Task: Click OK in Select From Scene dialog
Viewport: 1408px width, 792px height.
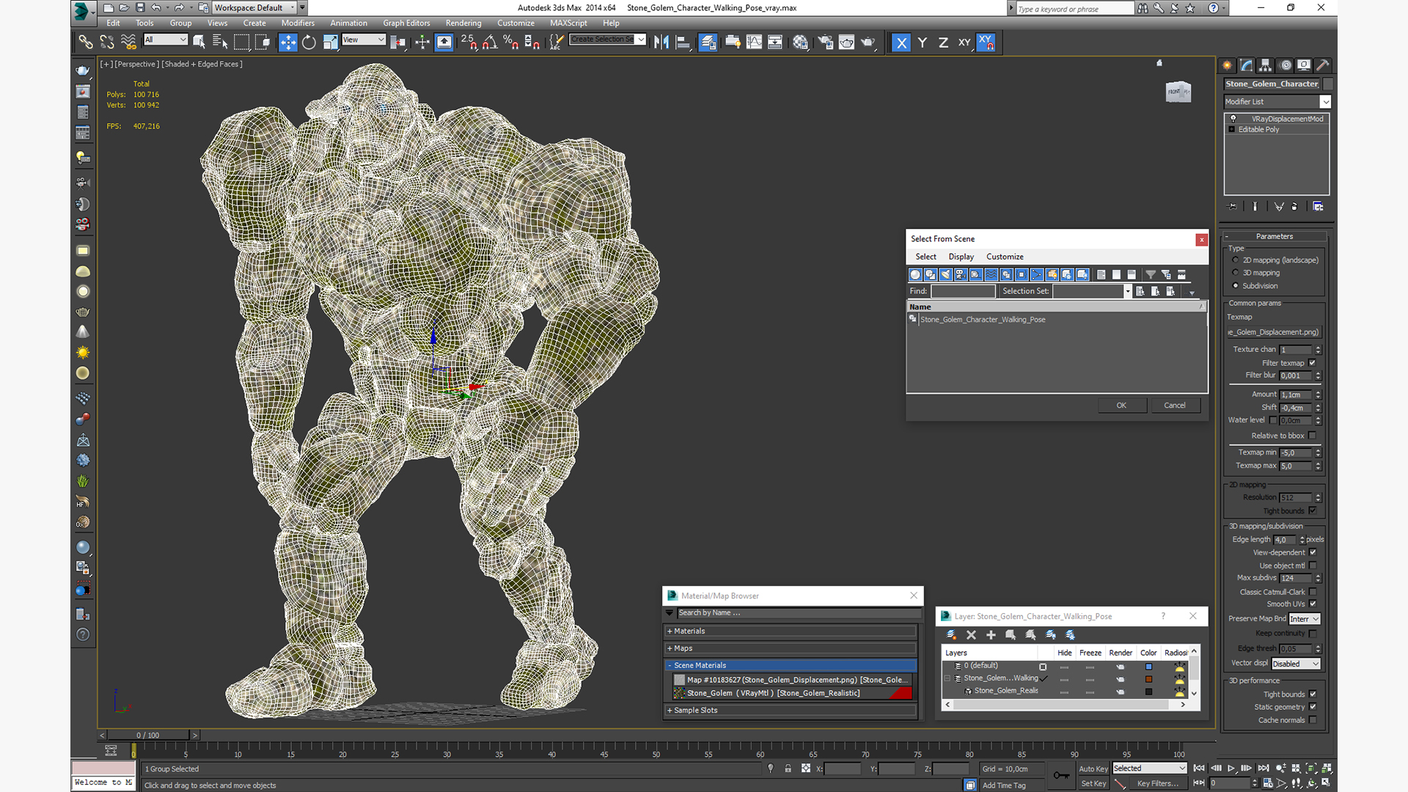Action: tap(1121, 406)
